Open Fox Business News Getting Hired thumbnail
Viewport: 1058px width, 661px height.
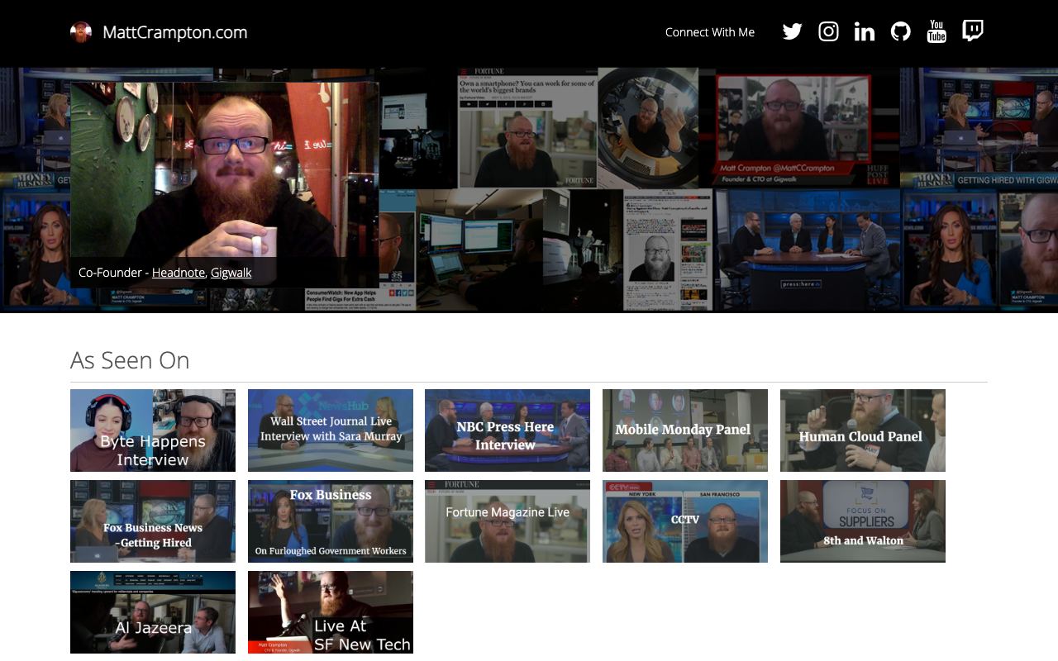click(x=153, y=521)
